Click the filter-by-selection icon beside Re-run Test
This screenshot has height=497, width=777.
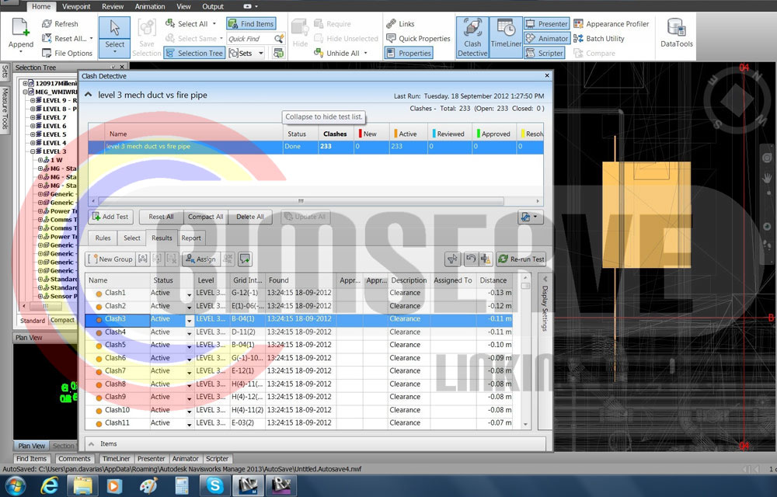coord(452,259)
